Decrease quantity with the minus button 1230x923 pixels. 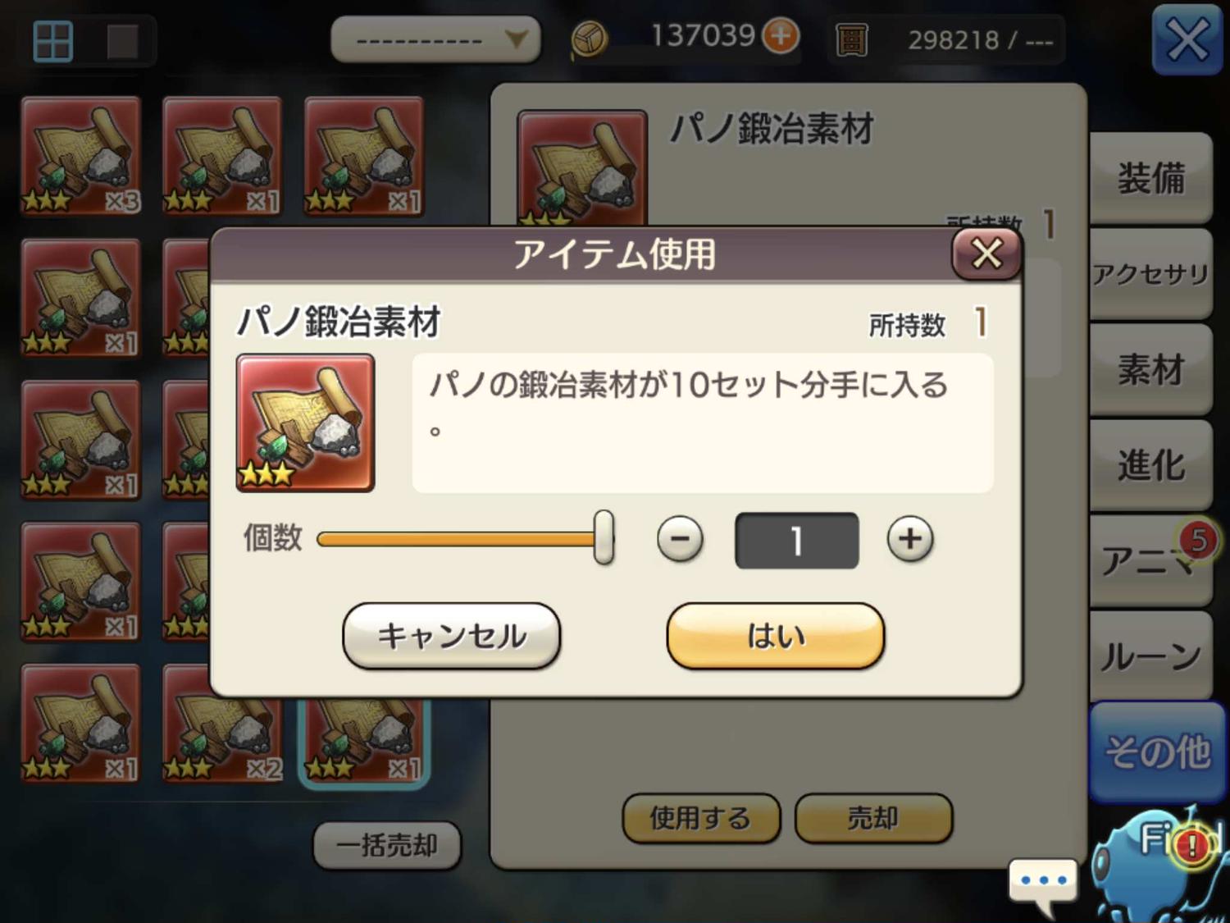pos(680,539)
